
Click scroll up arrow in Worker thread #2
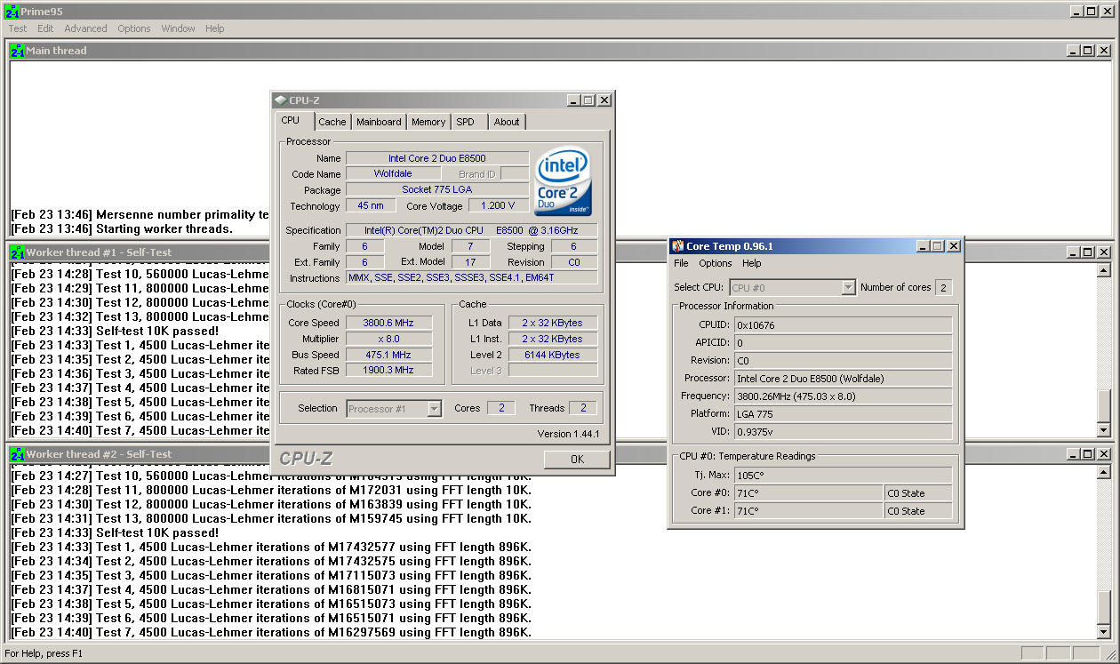pos(1104,471)
